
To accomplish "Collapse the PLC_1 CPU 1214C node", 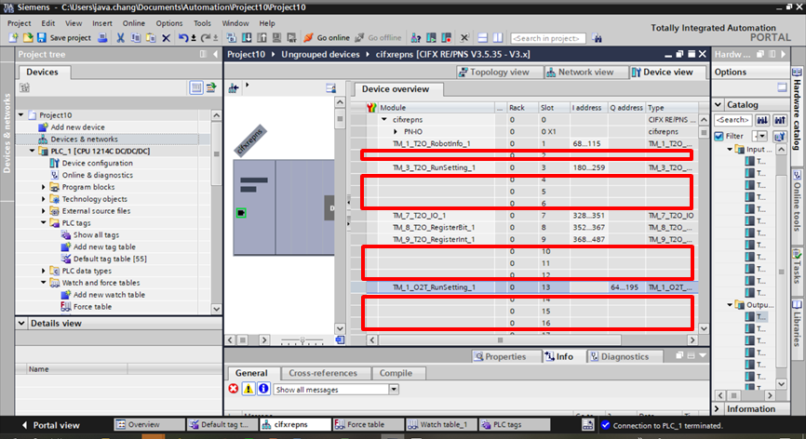I will [33, 151].
